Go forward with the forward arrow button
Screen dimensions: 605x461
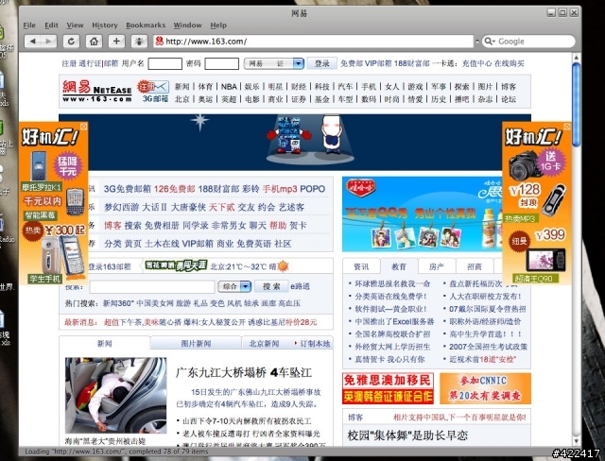pos(48,42)
